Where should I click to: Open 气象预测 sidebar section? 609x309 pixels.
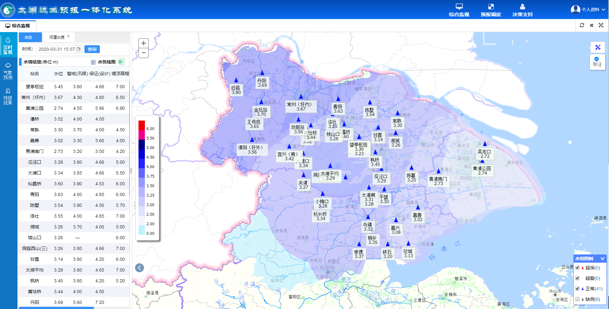pos(8,71)
